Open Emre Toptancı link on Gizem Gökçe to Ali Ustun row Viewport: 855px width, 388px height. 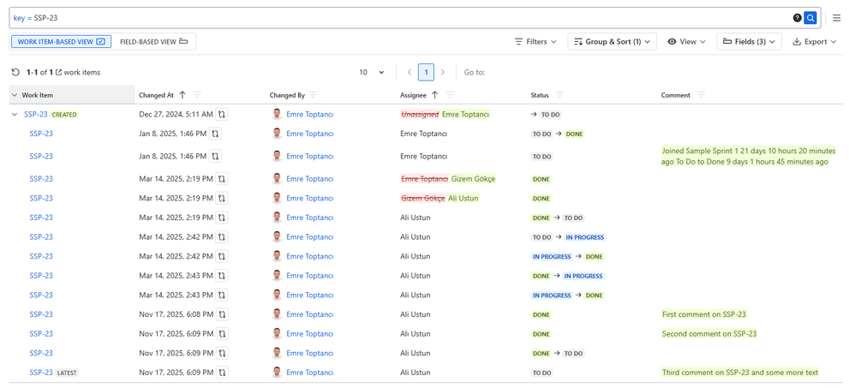pyautogui.click(x=310, y=199)
